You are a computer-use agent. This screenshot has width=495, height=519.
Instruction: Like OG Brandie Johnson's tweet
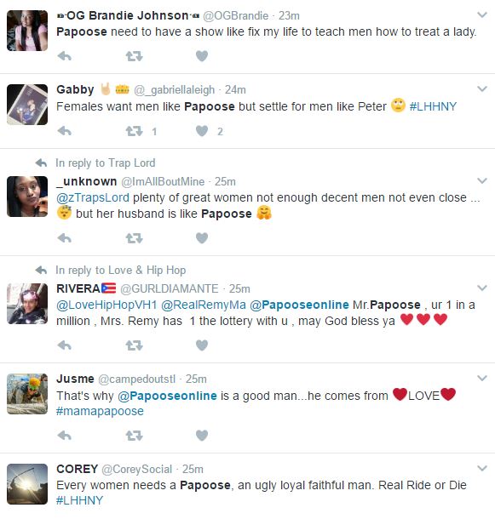[202, 56]
